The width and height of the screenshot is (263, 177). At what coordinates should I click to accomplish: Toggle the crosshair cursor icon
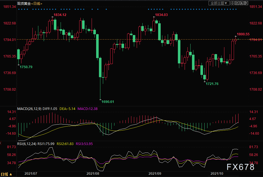click(233, 3)
